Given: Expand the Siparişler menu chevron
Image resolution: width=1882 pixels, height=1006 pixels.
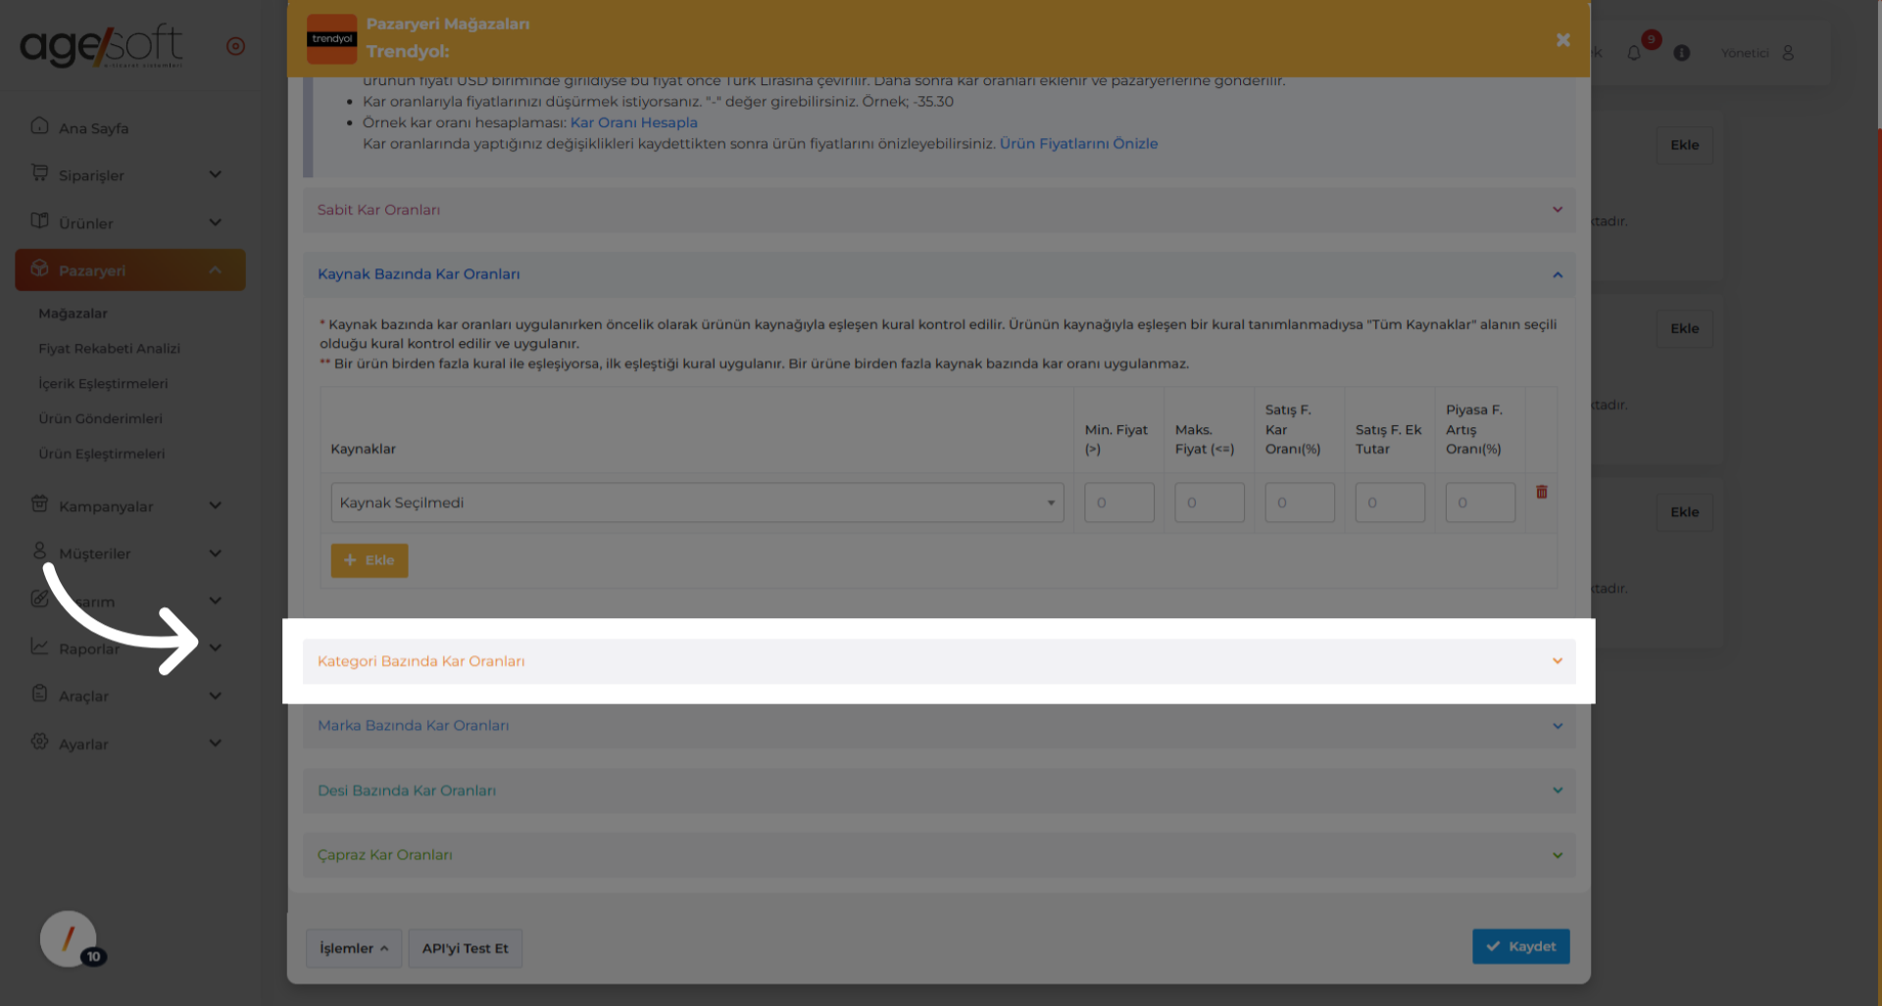Looking at the screenshot, I should tap(215, 174).
